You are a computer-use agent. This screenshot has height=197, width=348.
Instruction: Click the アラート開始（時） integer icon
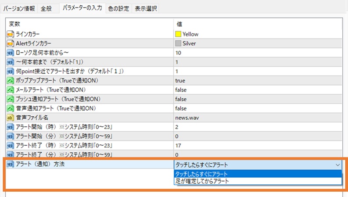click(x=10, y=127)
